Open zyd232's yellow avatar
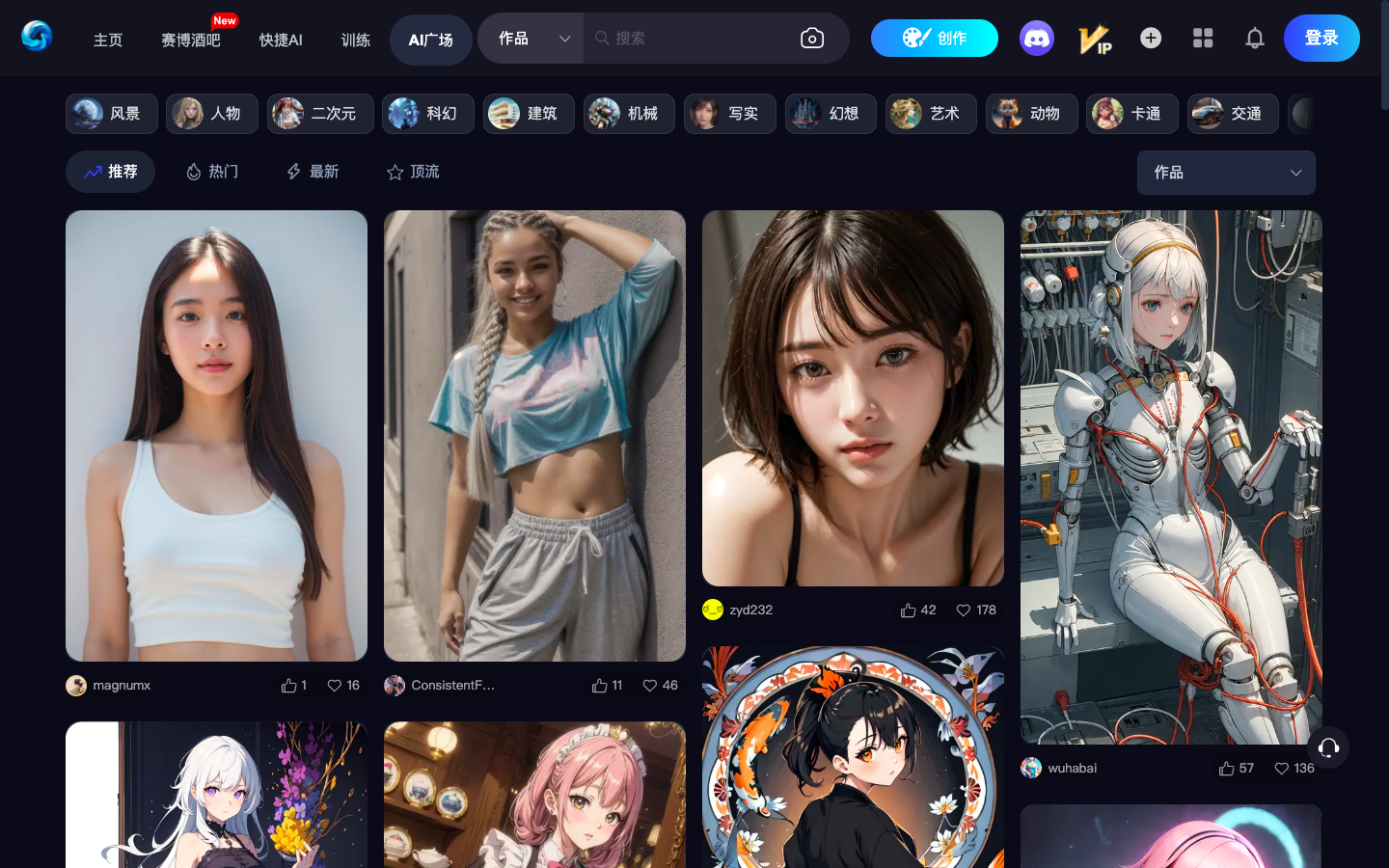 [x=713, y=610]
